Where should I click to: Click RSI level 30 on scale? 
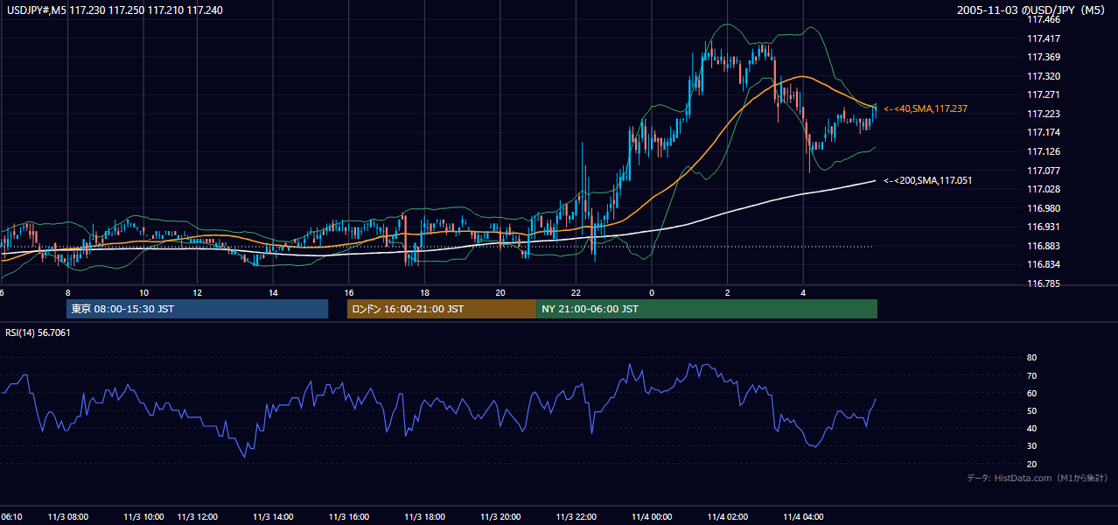[x=1031, y=446]
